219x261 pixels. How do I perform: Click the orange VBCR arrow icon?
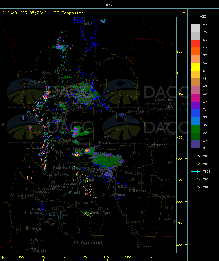click(195, 164)
